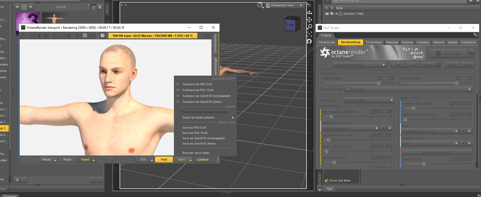Click the grid overlay icon in viewport toolbar
Image resolution: width=481 pixels, height=197 pixels.
[85, 35]
